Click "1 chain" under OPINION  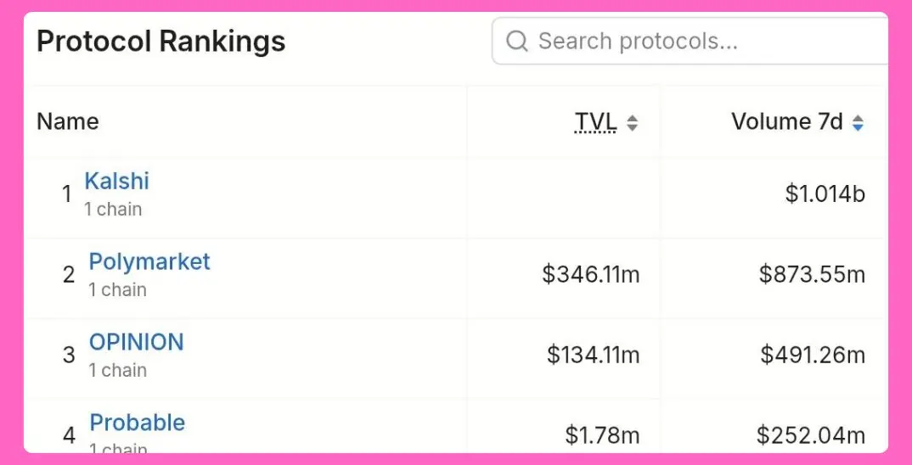[117, 370]
